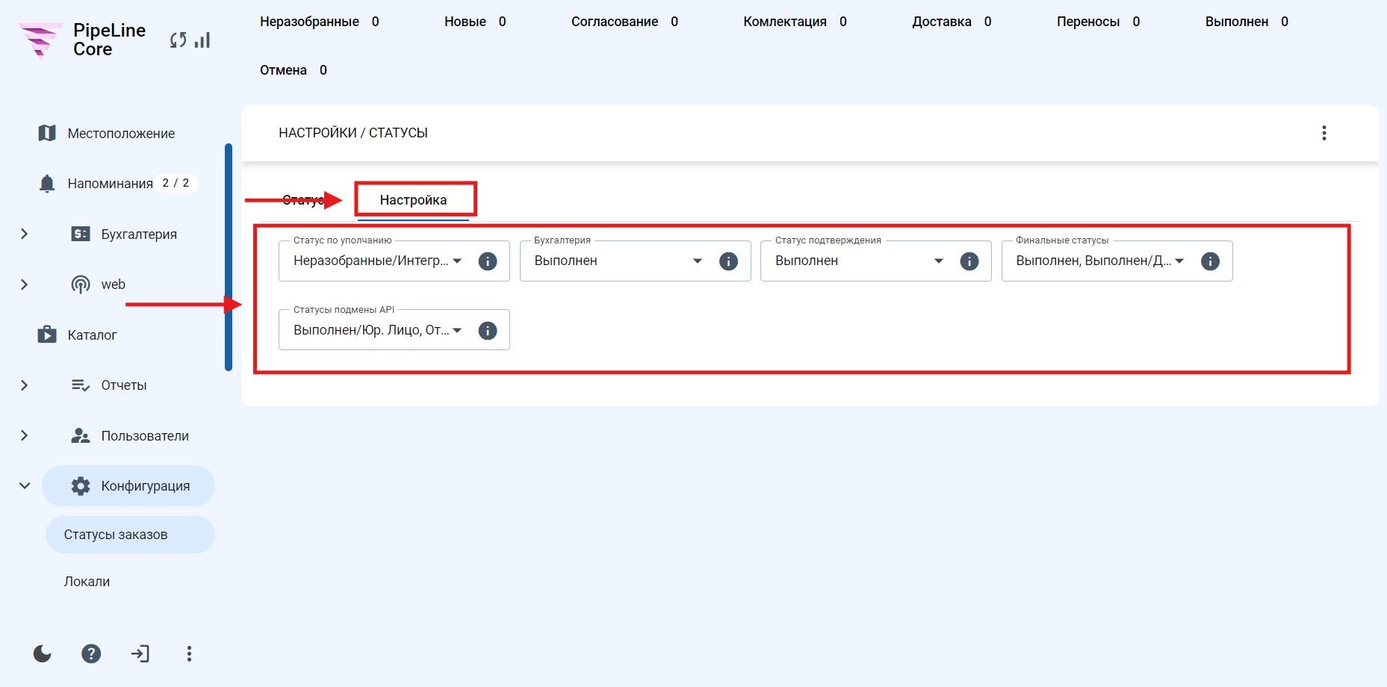Click the Бухгалтерия dollar icon
This screenshot has width=1387, height=687.
[81, 234]
